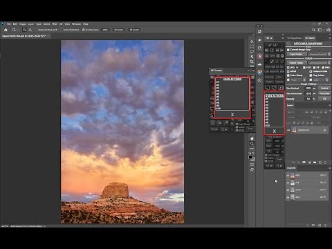332x249 pixels.
Task: Open the colorful round plugin icon in strip
Action: [259, 72]
